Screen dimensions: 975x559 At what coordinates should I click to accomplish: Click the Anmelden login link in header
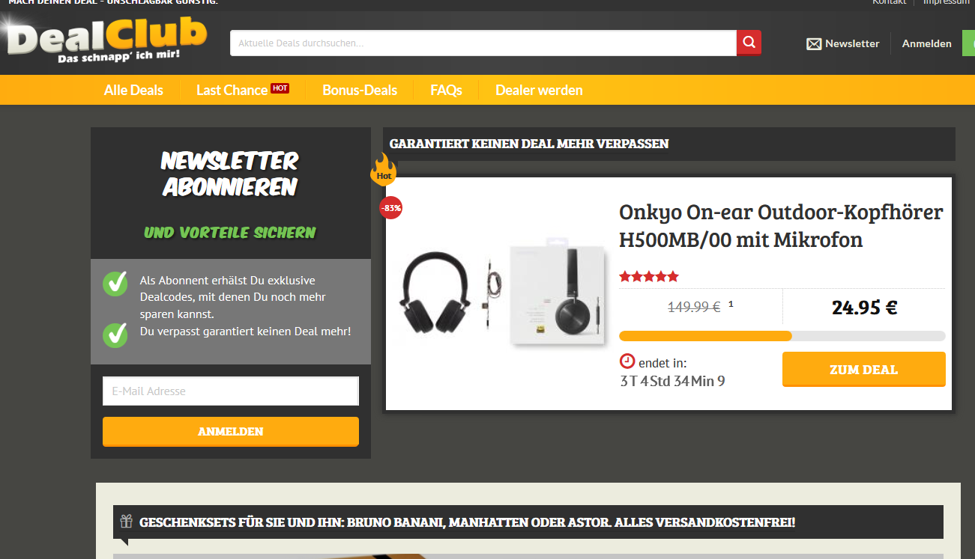[x=926, y=43]
